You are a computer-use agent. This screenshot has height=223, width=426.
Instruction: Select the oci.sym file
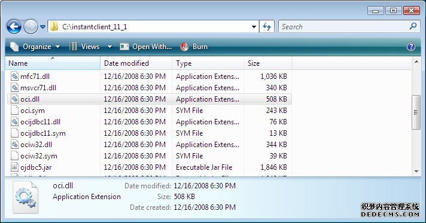click(32, 111)
